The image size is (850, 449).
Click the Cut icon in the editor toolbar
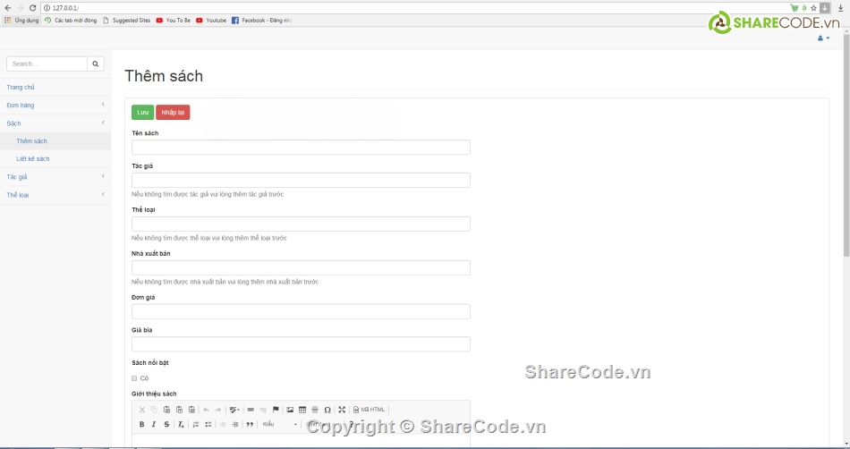tap(142, 410)
